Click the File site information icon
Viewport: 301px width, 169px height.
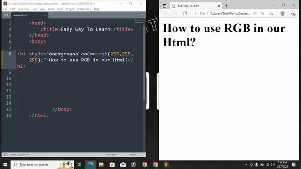(x=200, y=14)
